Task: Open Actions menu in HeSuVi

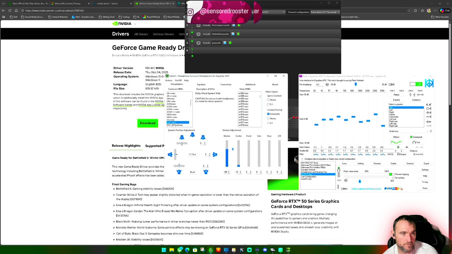Action: (x=169, y=80)
